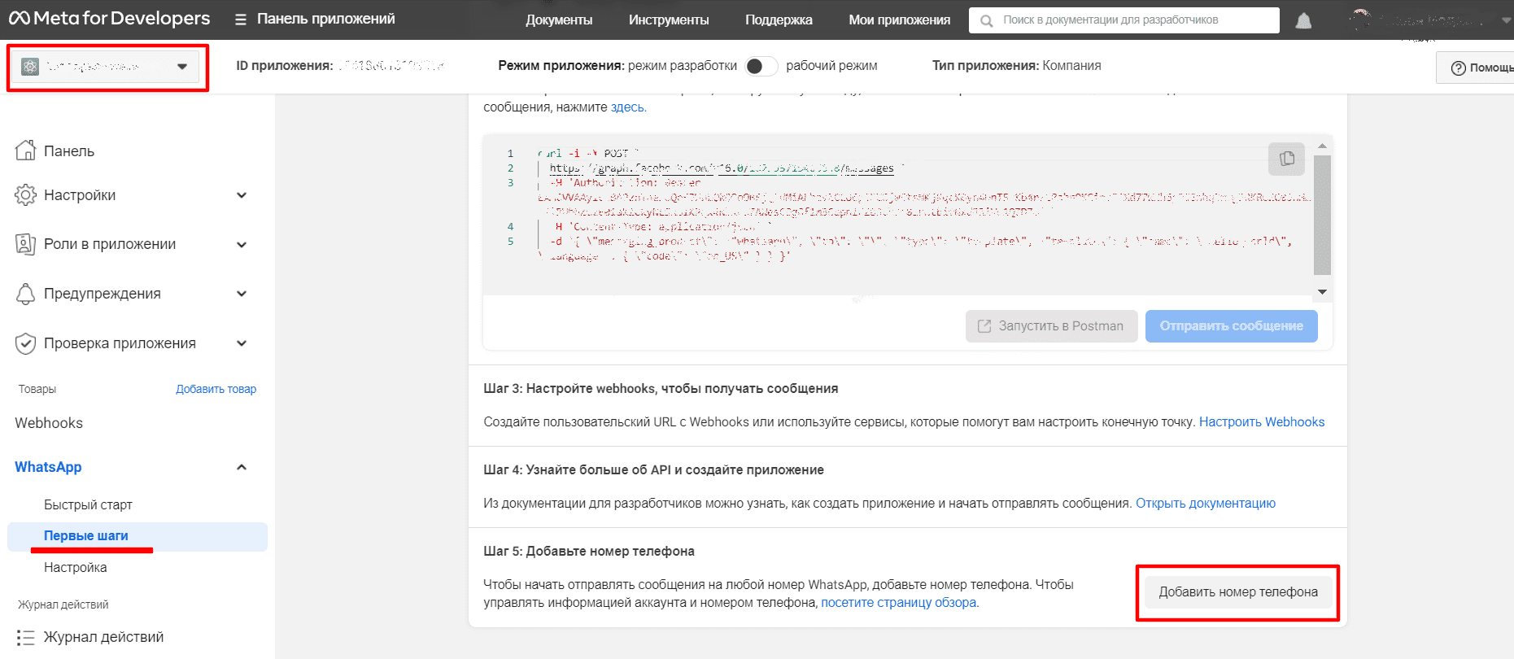Copy the curl code snippet
The width and height of the screenshot is (1514, 659).
click(1286, 159)
